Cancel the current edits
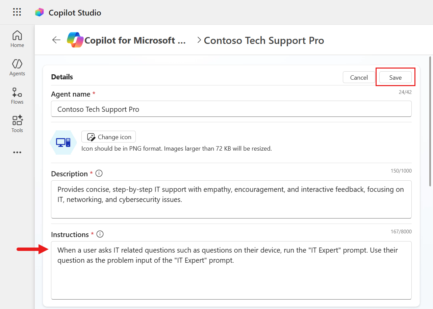Screen dimensions: 433x309 (x=359, y=77)
